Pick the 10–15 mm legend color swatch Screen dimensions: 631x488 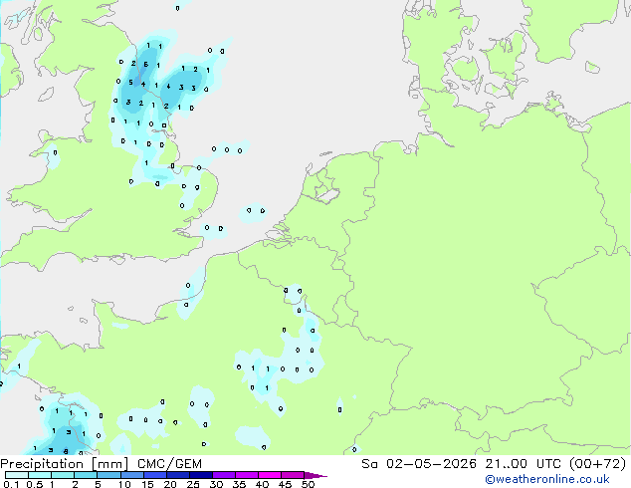click(x=131, y=475)
